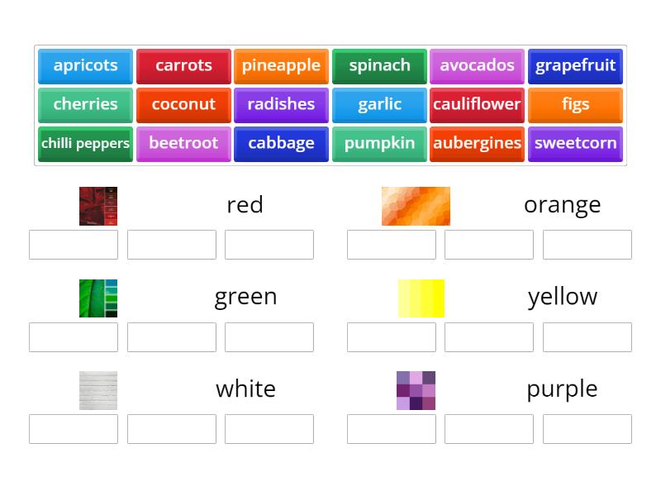The height and width of the screenshot is (496, 661).
Task: Click the beetroot tile
Action: (x=183, y=144)
